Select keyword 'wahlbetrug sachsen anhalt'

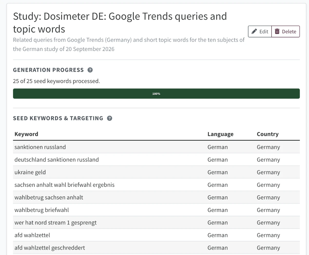coord(49,197)
